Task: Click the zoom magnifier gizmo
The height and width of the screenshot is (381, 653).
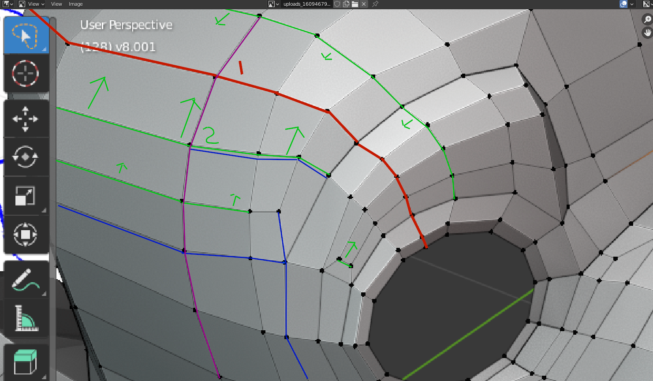Action: (x=647, y=19)
